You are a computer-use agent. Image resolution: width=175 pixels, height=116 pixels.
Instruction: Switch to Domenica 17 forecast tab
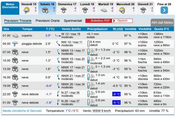click(x=67, y=7)
